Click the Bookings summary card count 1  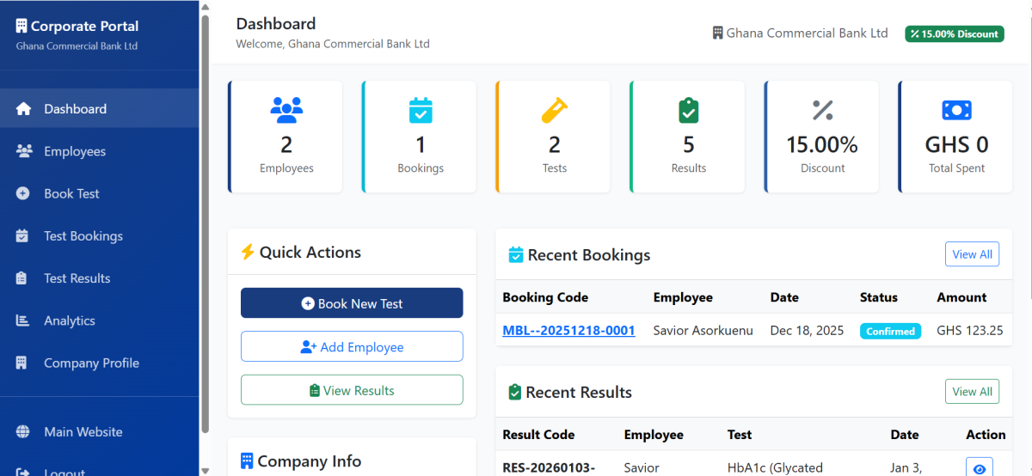(421, 144)
